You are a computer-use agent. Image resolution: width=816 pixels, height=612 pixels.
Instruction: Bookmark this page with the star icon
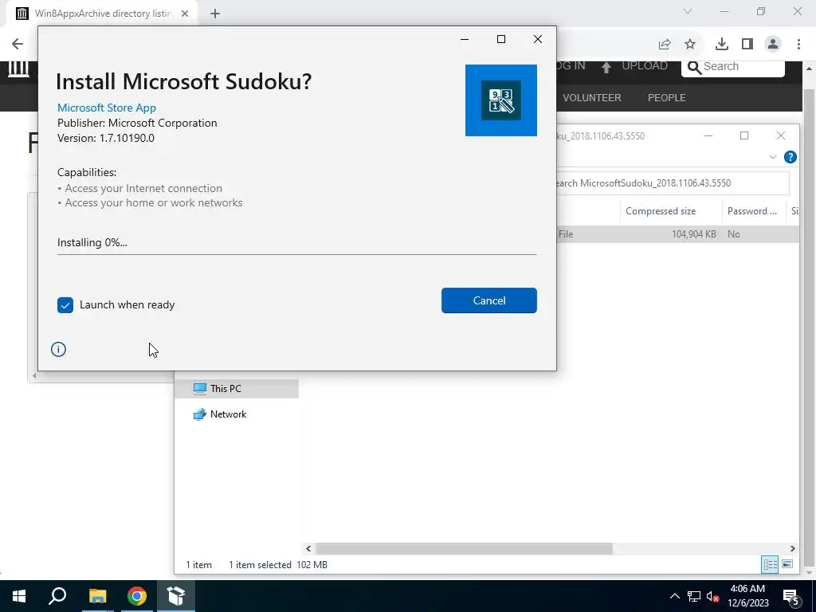point(690,45)
